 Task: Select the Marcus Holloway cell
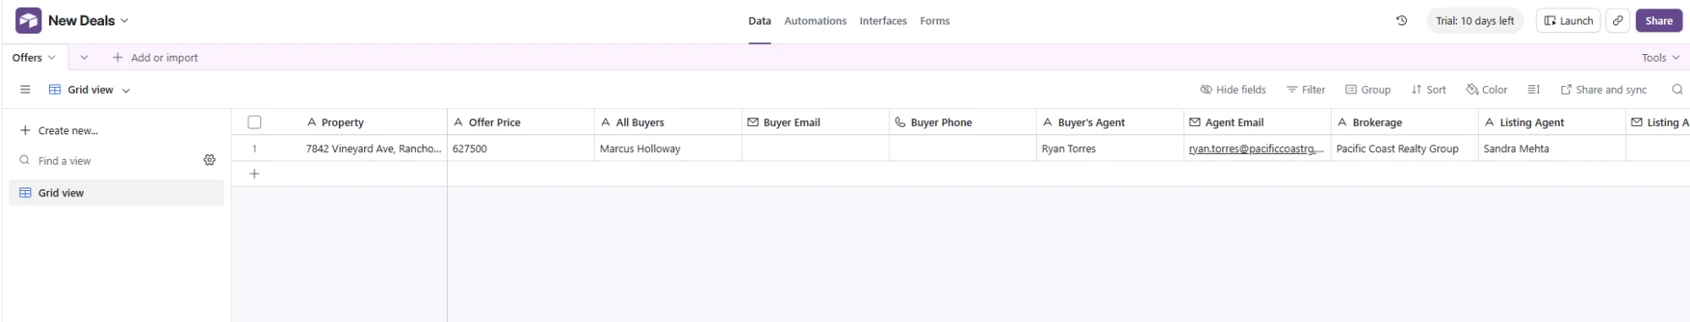[668, 149]
